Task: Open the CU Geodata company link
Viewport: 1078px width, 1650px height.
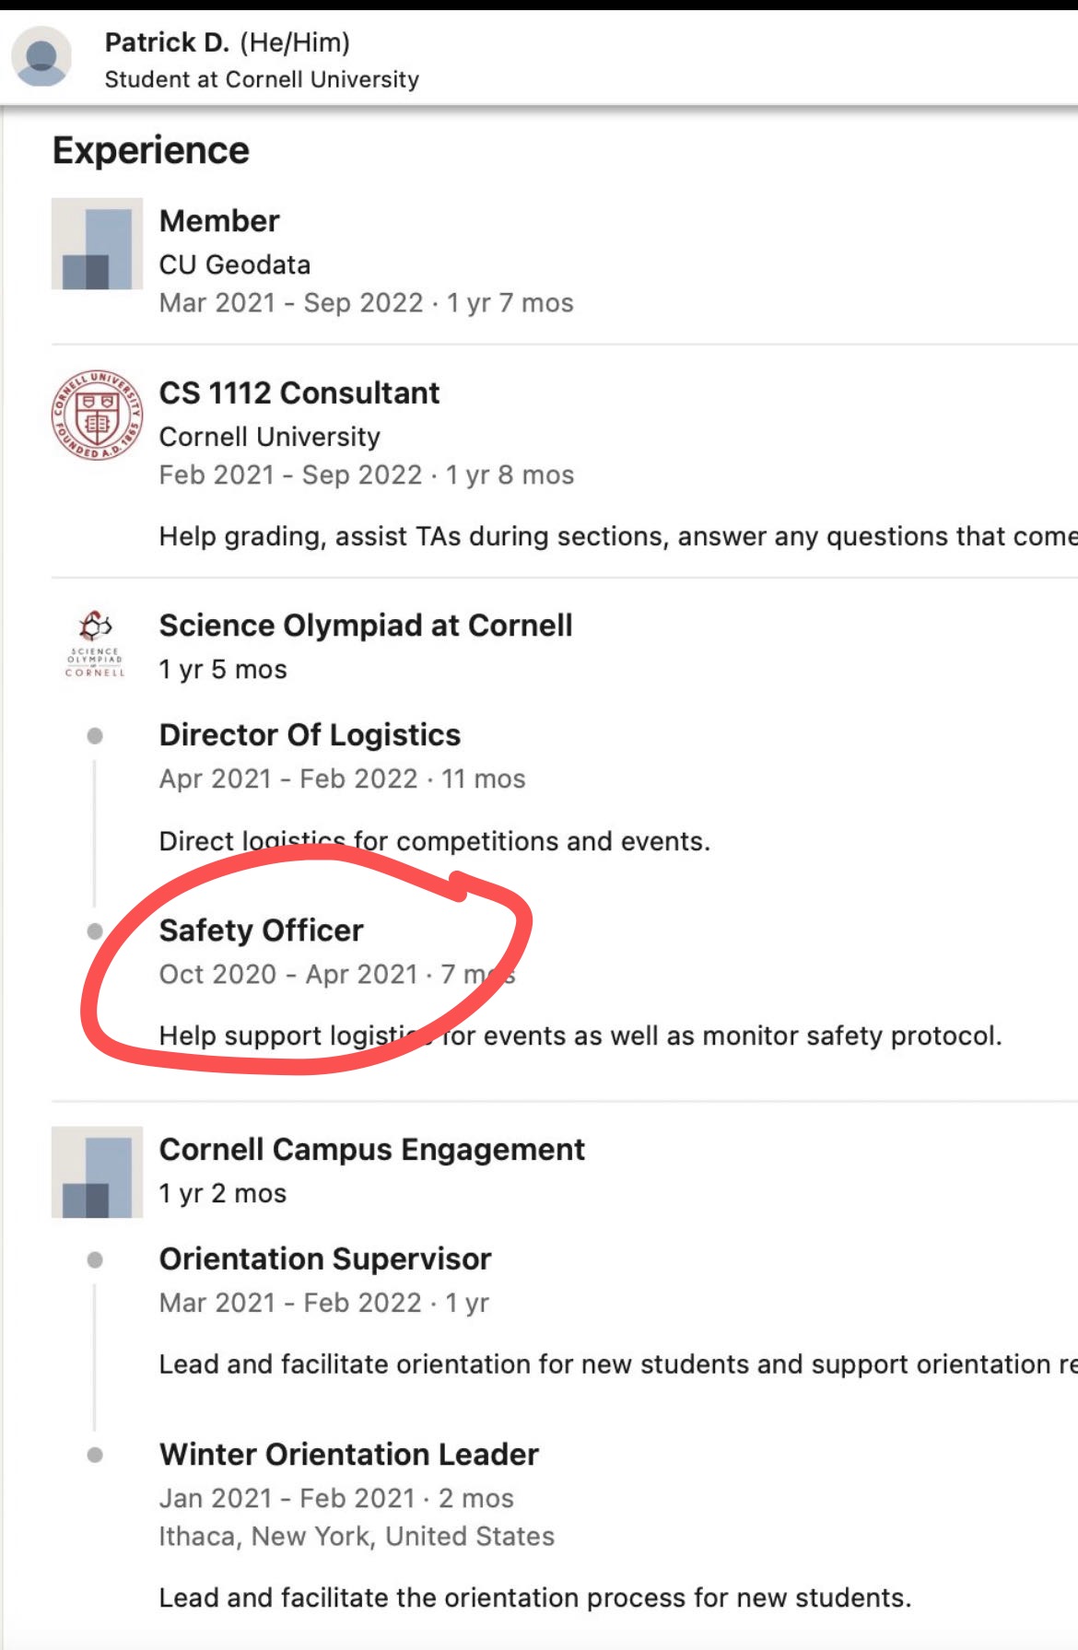Action: click(x=235, y=264)
